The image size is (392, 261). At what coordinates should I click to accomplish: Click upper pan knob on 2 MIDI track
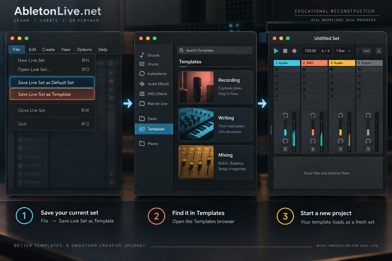pos(313,115)
